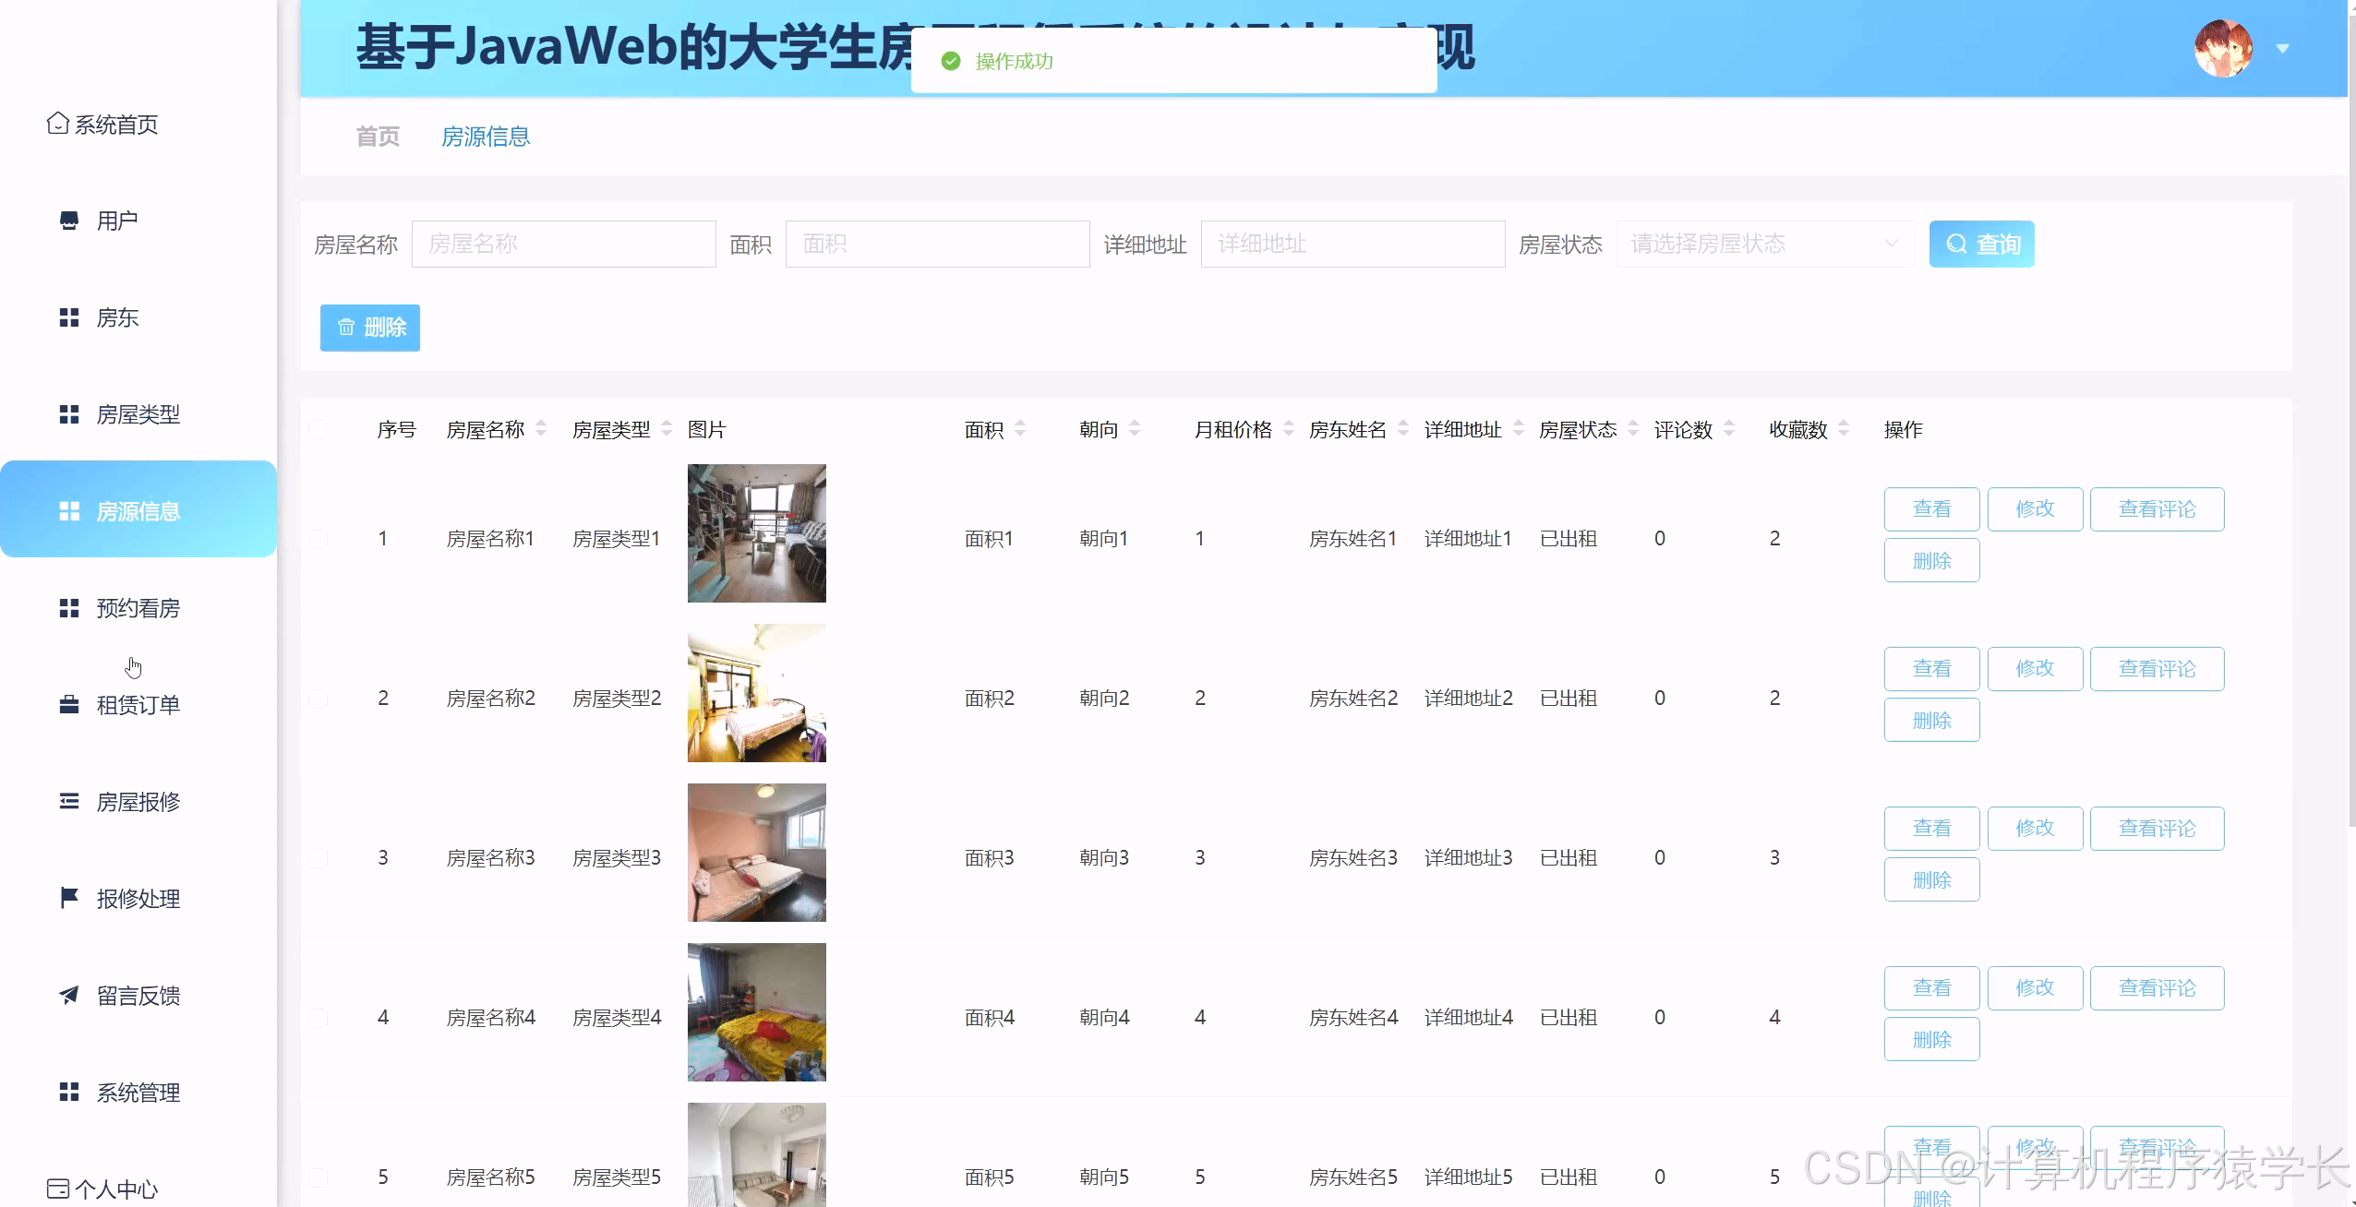Check the row checkbox for 房屋名称2
The image size is (2356, 1207).
(x=318, y=699)
